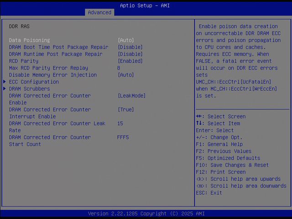The height and width of the screenshot is (219, 292).
Task: Select the Advanced tab
Action: coord(99,12)
